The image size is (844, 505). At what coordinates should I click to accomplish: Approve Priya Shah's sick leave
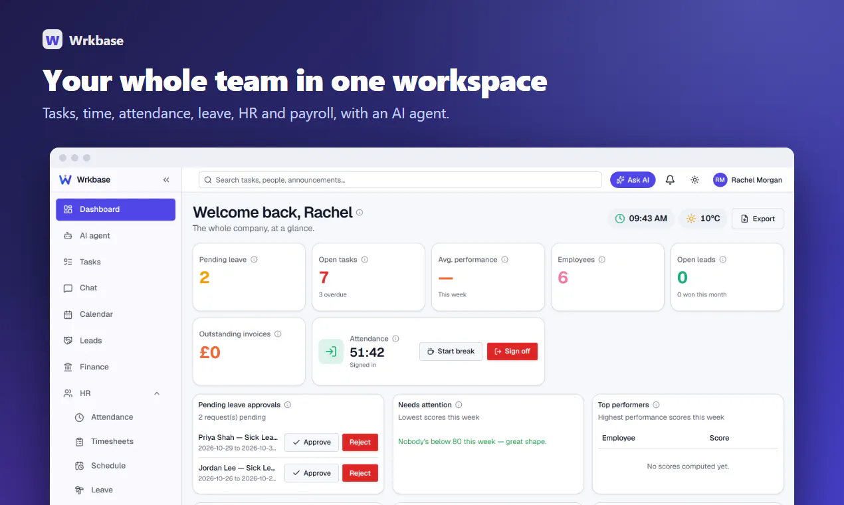pyautogui.click(x=312, y=443)
